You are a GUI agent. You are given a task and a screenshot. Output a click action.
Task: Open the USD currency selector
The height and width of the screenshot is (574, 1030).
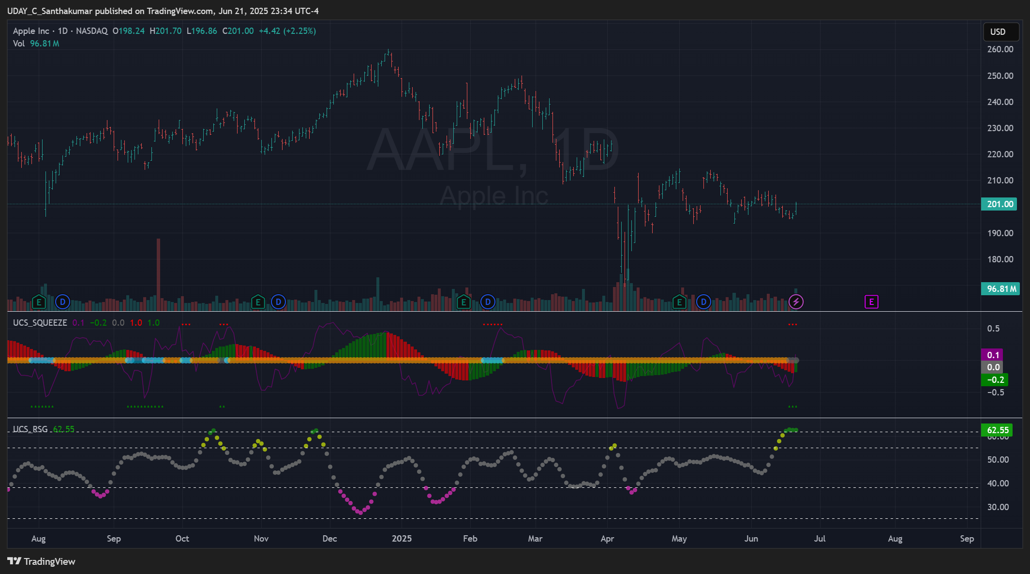pyautogui.click(x=1001, y=32)
